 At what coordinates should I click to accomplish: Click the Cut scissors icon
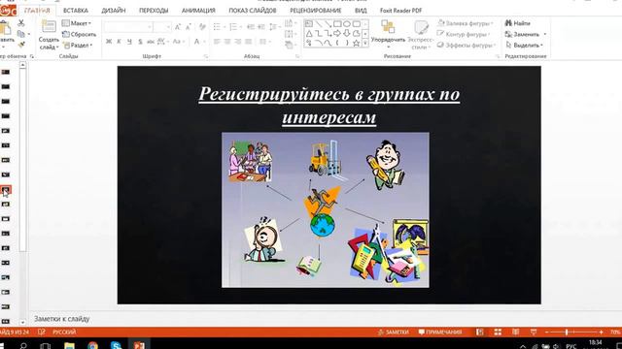[x=21, y=23]
